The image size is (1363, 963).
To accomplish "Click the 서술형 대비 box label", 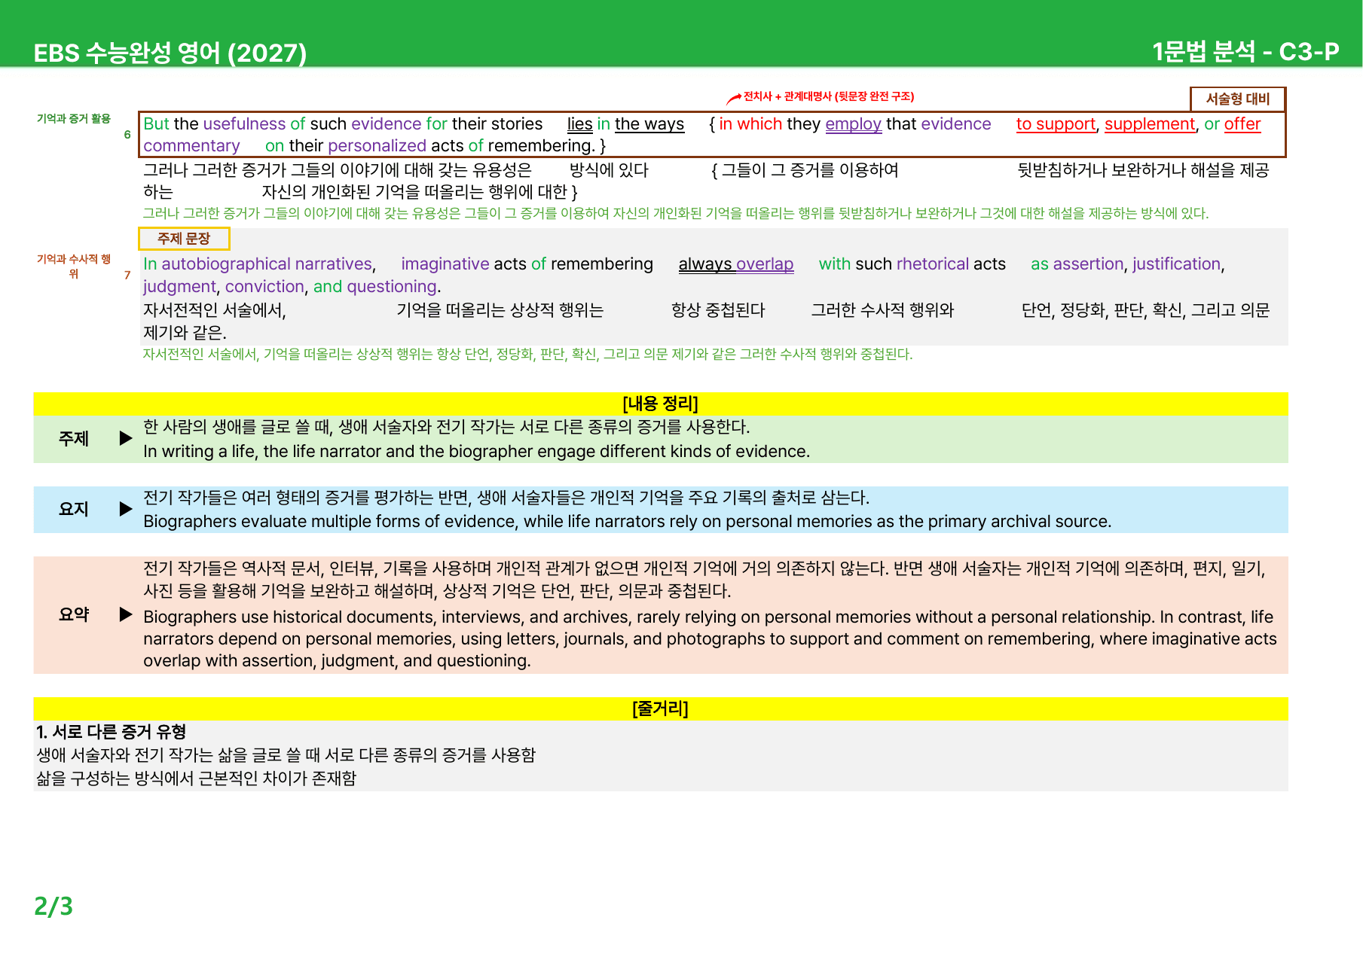I will pos(1238,99).
